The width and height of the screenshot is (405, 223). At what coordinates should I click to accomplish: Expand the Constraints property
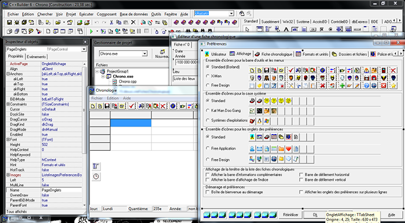8,104
